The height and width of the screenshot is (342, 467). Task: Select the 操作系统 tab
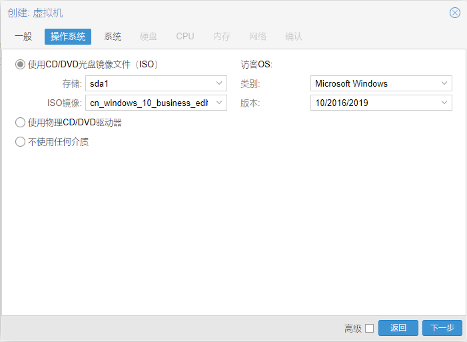68,37
